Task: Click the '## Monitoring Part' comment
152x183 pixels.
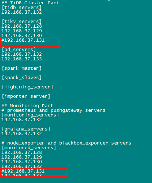Action: tap(27, 106)
